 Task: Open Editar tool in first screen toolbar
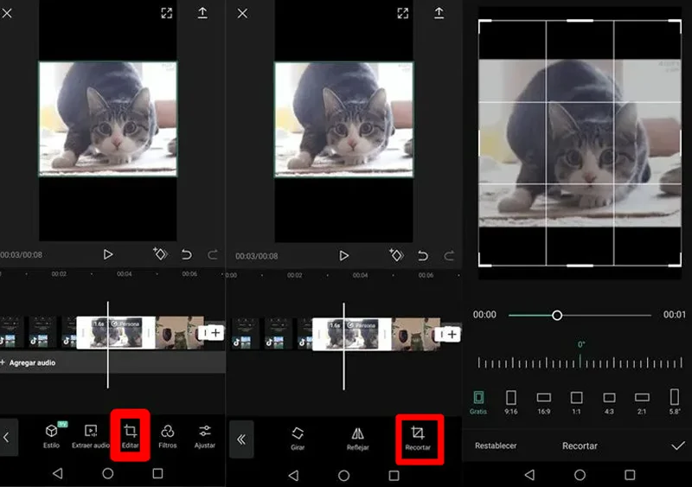pos(131,436)
